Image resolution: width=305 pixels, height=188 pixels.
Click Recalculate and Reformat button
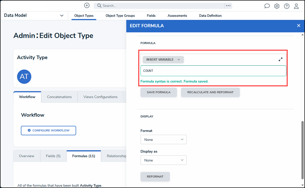(x=210, y=92)
